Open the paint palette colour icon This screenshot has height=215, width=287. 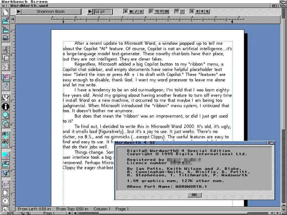pos(5,172)
